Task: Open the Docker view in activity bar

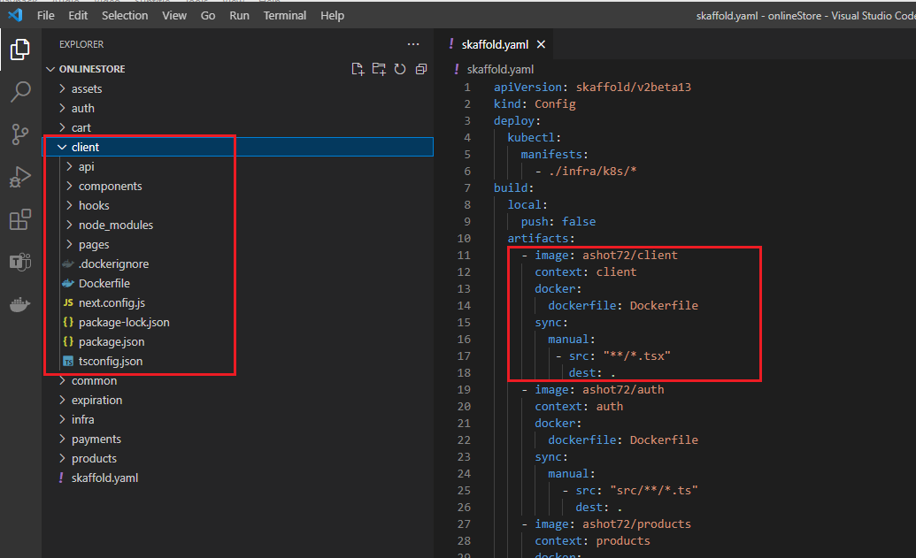Action: click(19, 305)
